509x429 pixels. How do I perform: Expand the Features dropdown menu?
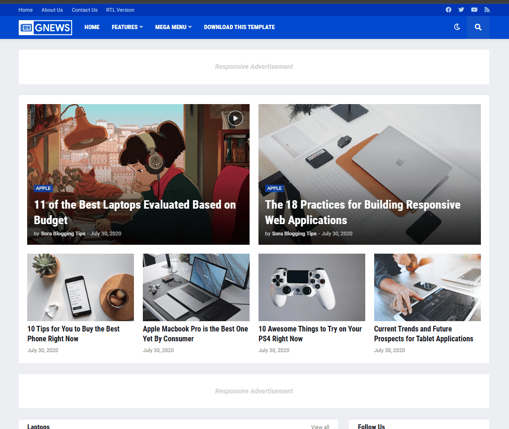tap(127, 27)
